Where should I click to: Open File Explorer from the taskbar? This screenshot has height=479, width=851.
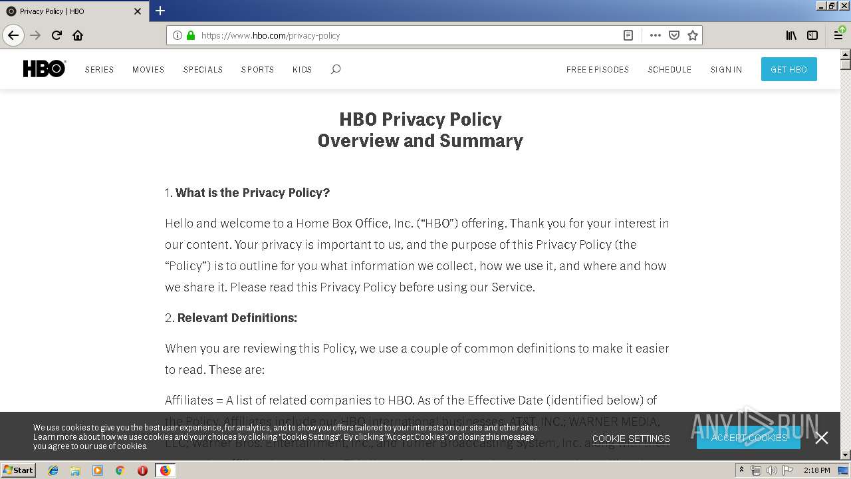coord(75,470)
